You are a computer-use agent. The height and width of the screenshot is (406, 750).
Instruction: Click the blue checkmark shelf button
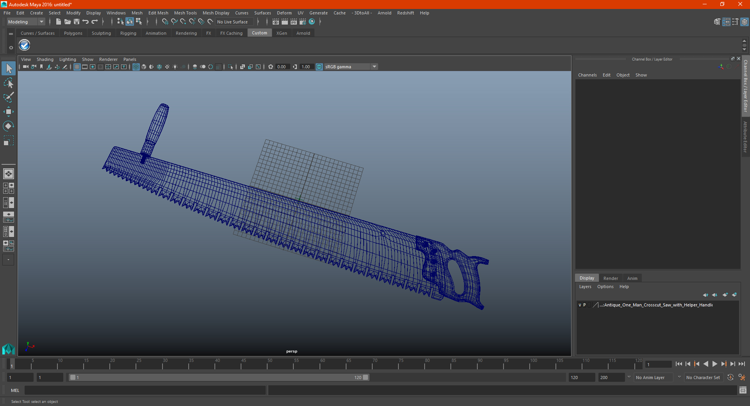pyautogui.click(x=25, y=45)
